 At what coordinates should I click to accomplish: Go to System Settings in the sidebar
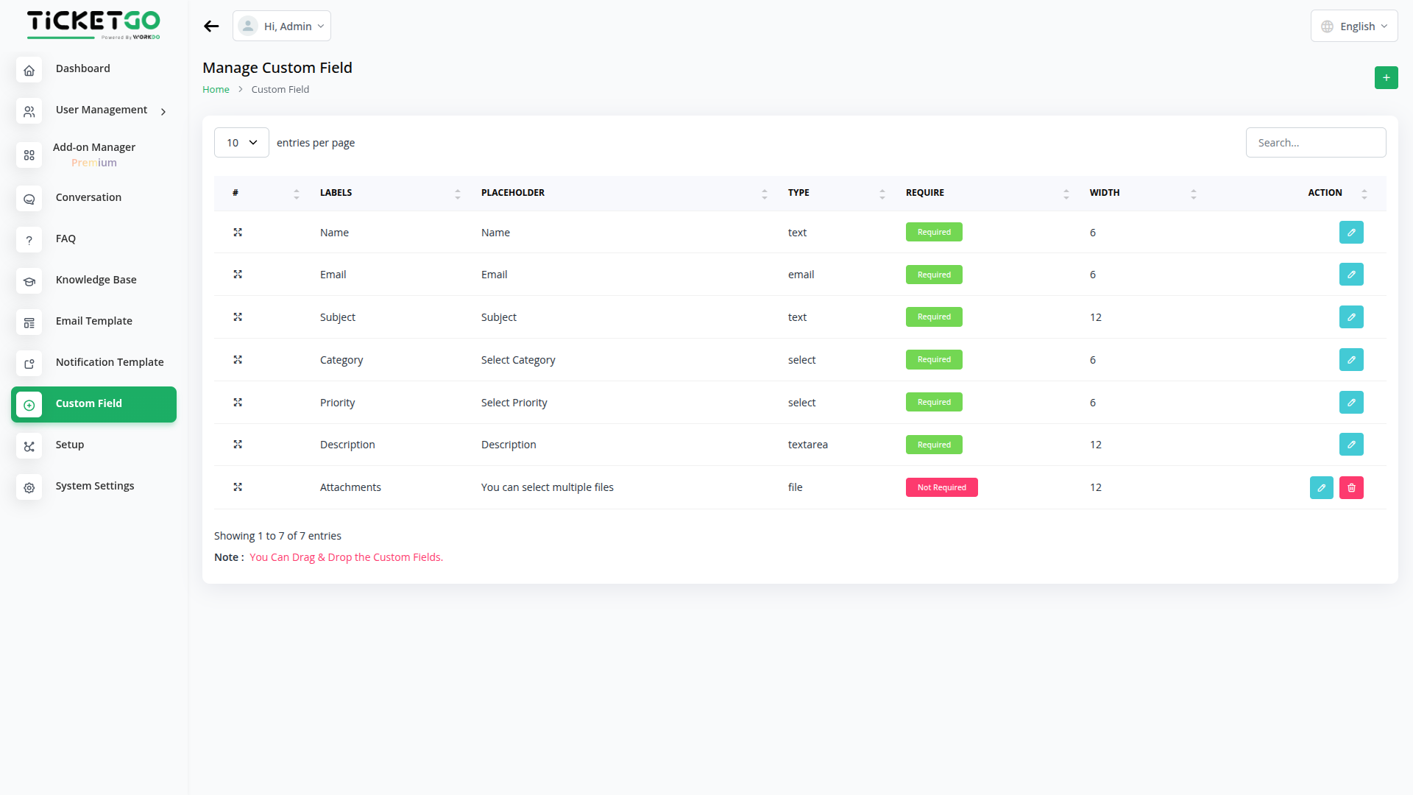click(x=94, y=486)
